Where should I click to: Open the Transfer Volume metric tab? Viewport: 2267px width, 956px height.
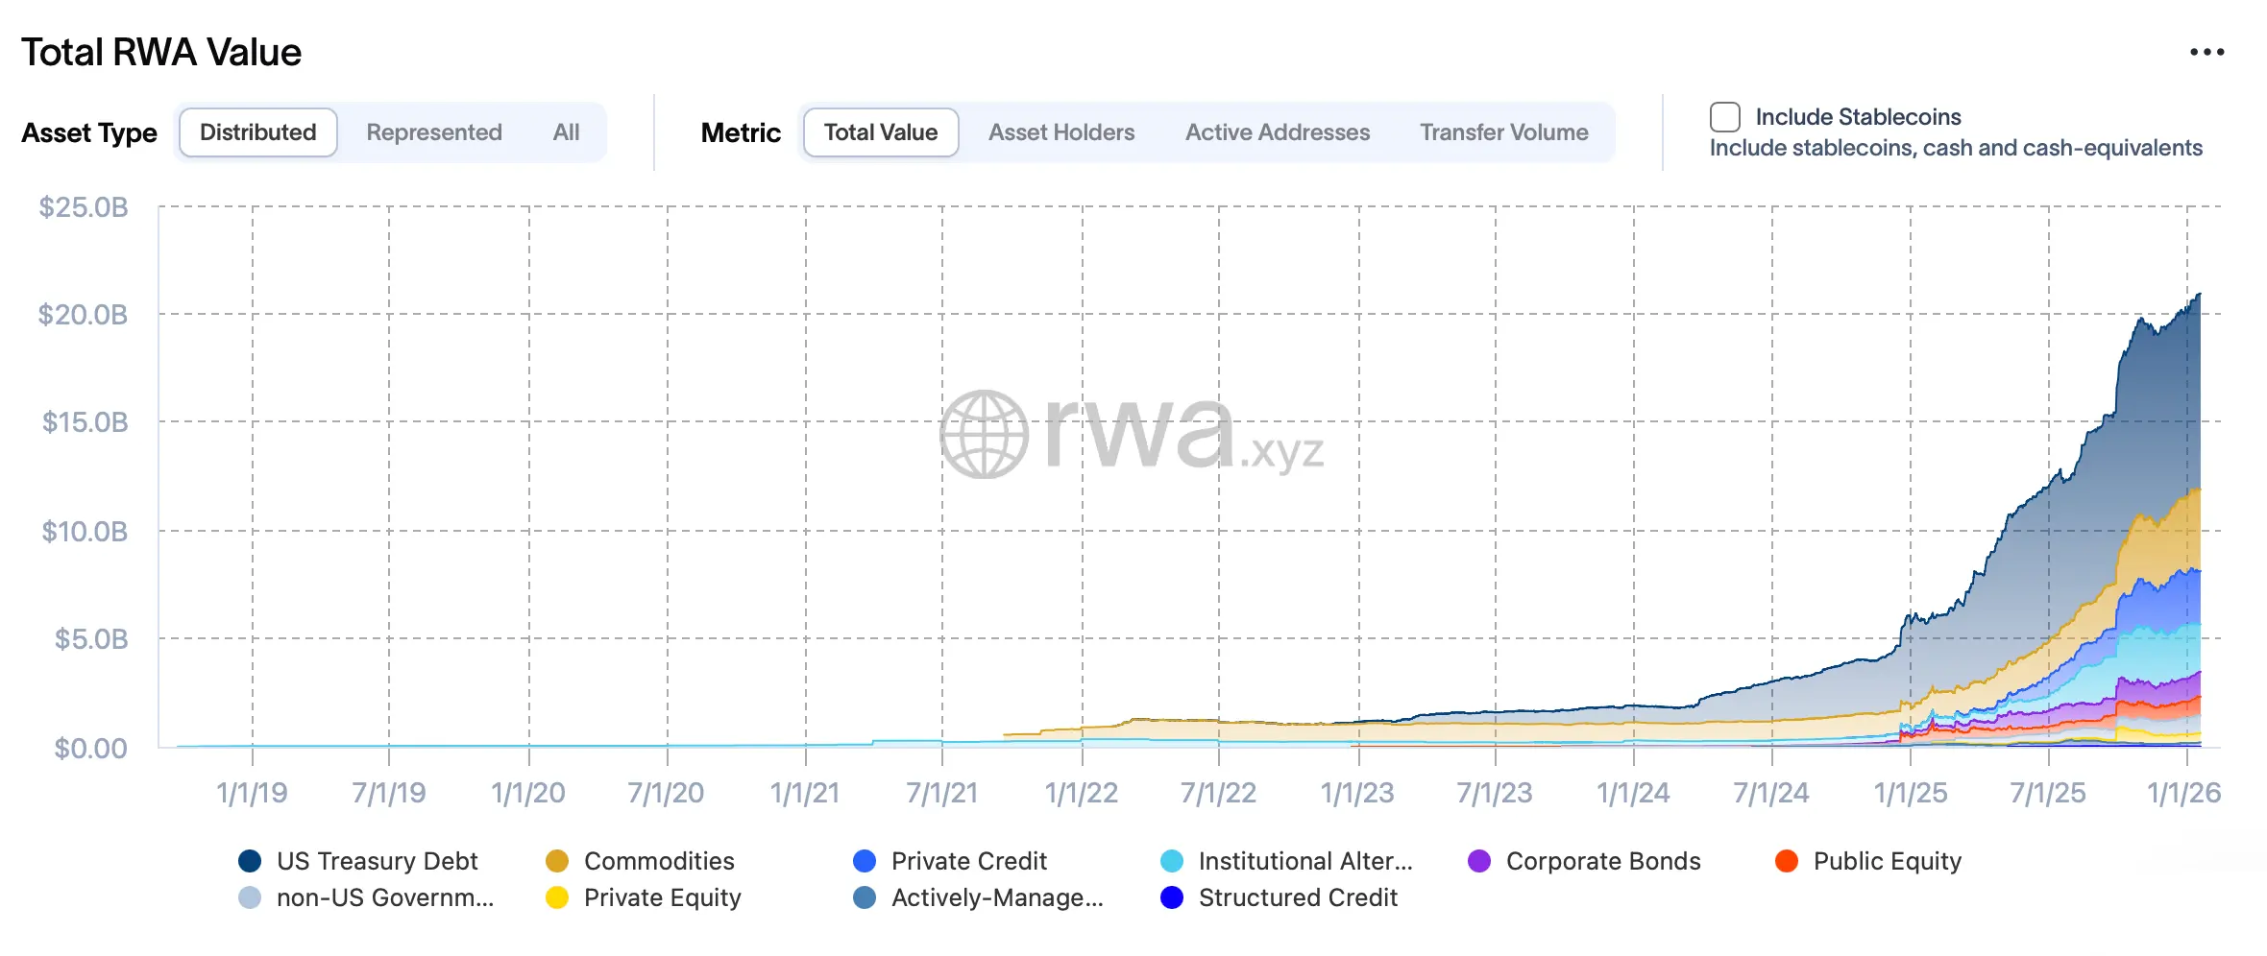1503,132
